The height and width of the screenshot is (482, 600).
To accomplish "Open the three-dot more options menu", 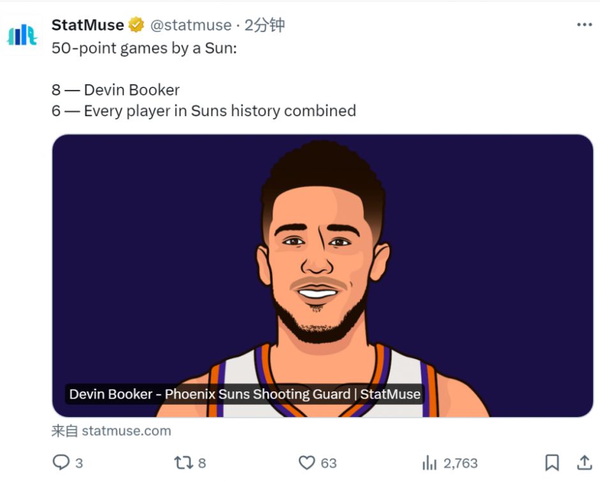I will [584, 25].
